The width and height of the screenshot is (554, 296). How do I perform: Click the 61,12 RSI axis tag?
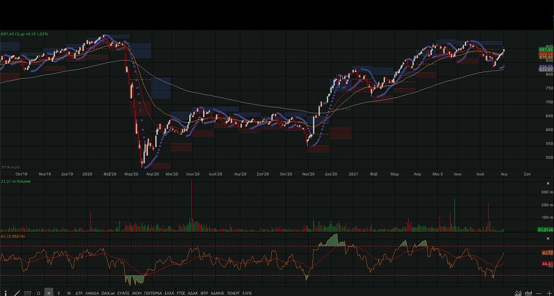pos(547,253)
